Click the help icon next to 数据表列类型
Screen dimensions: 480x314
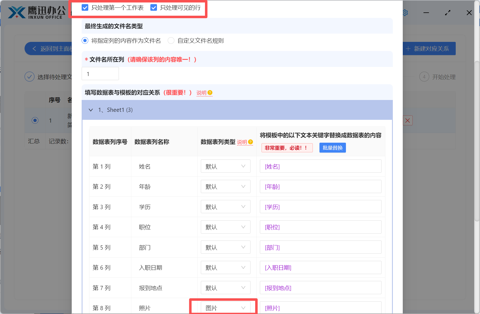point(250,142)
